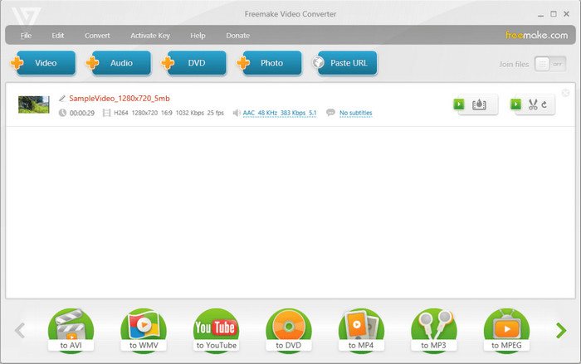Select the to WMV output format
This screenshot has width=581, height=364.
[x=144, y=330]
